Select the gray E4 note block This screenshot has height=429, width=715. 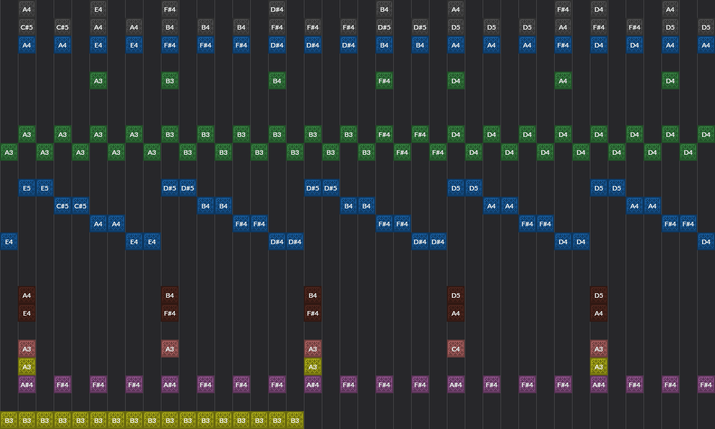(x=98, y=9)
